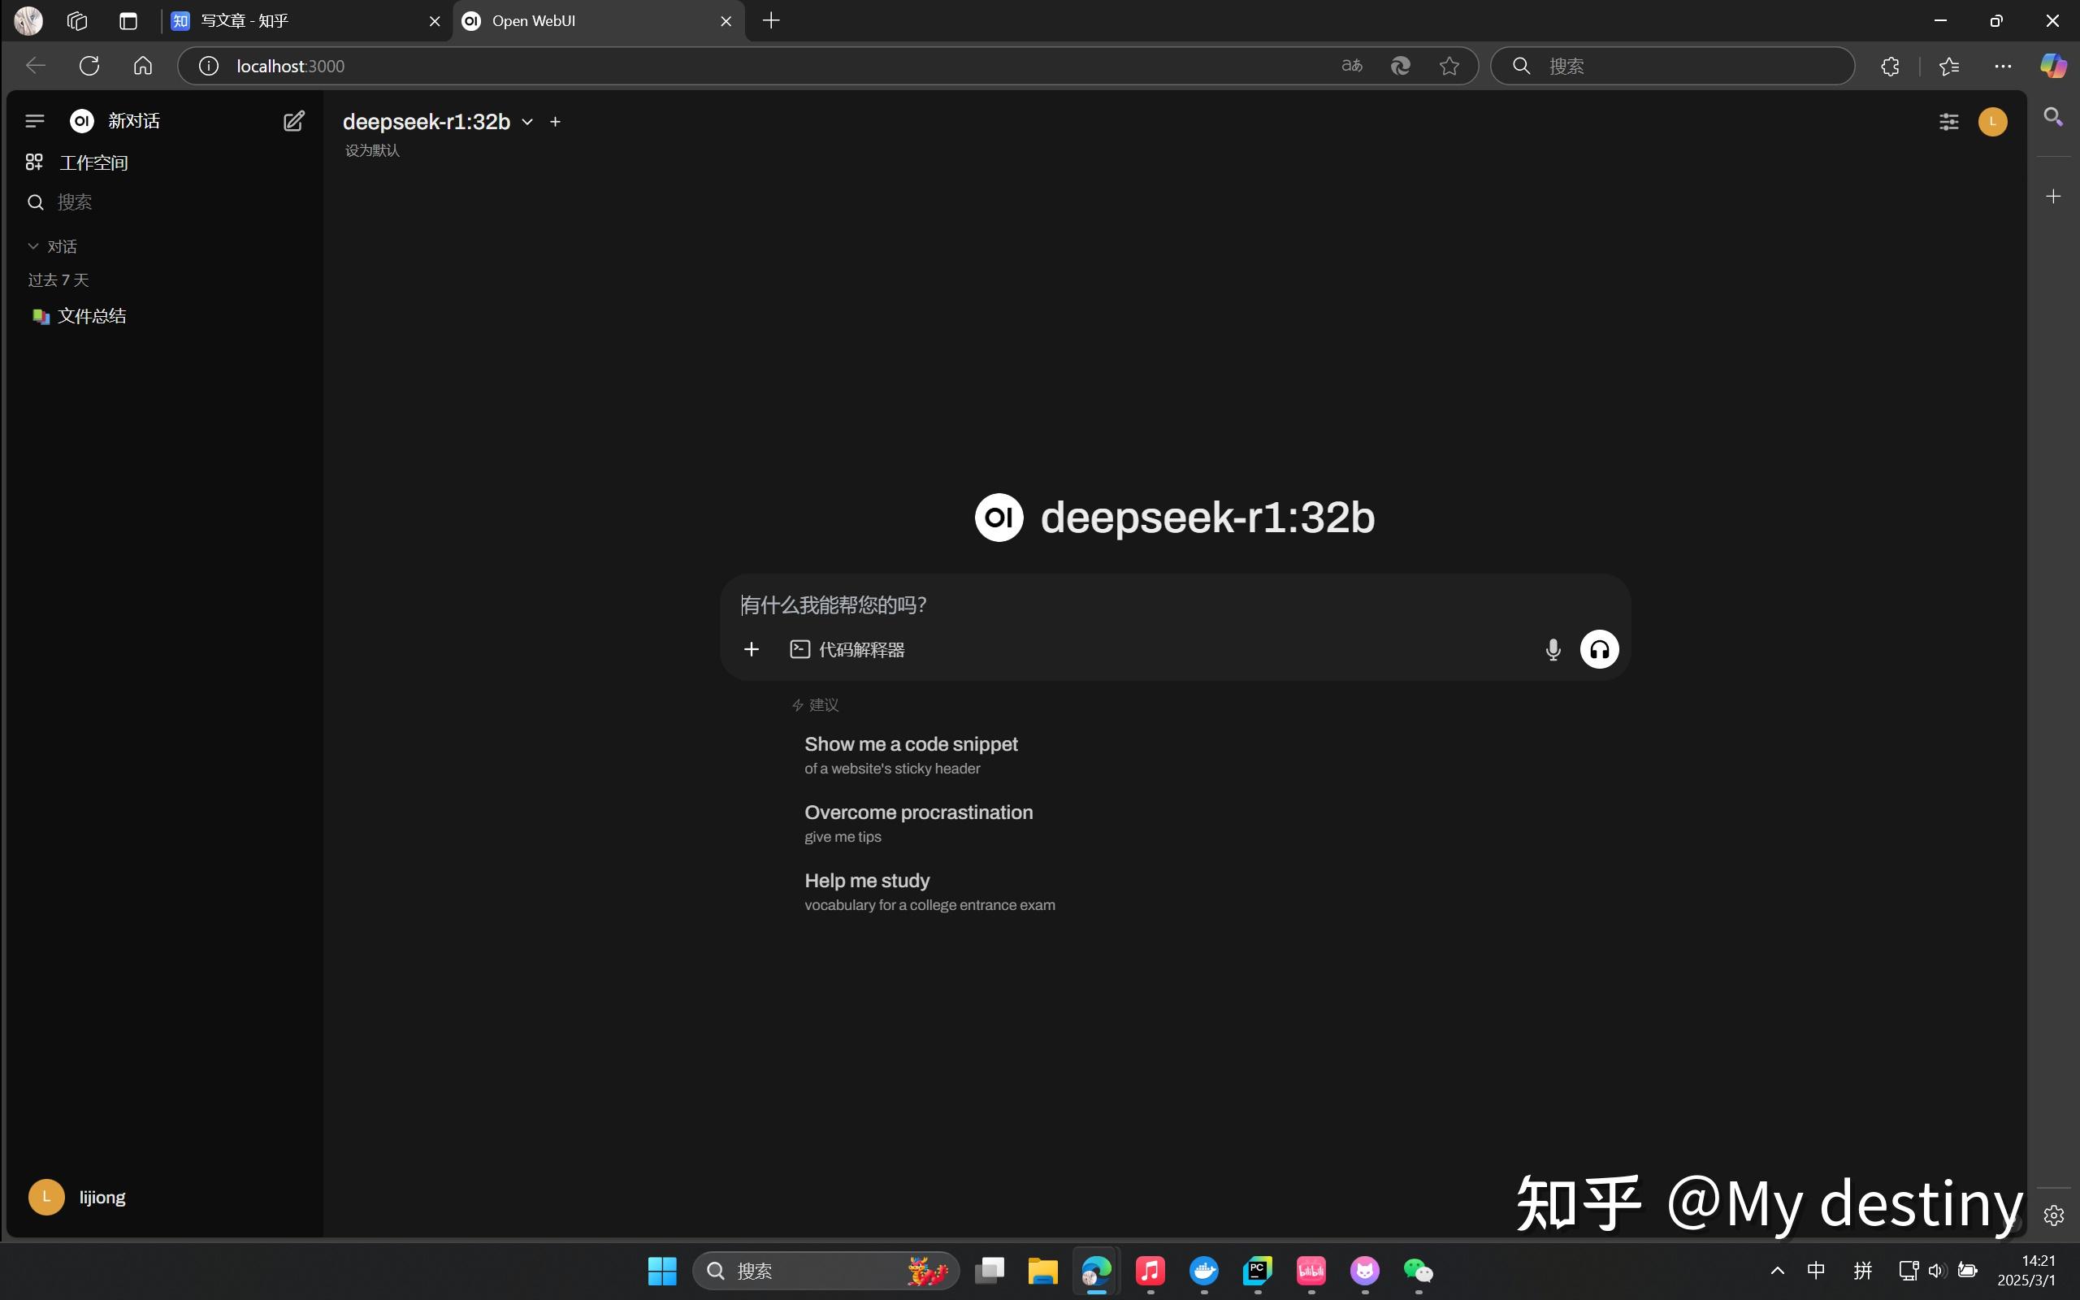Click the microphone for voice input

[1552, 649]
